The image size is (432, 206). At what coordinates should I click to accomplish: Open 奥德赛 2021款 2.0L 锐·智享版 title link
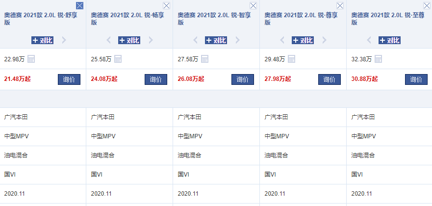[214, 19]
